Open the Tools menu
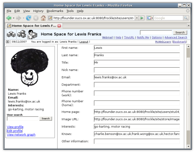195x152 pixels. click(x=70, y=11)
